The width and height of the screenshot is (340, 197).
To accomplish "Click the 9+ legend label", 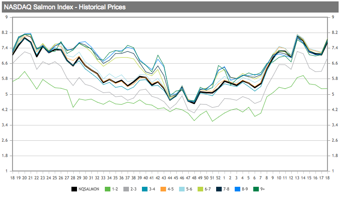I will (263, 189).
